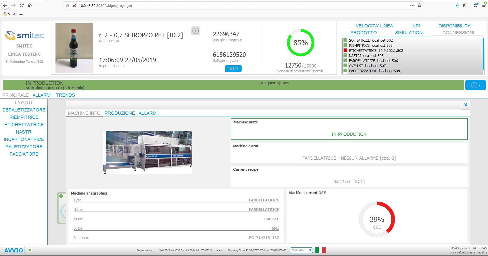Open FASCIATORE in the sidebar
This screenshot has width=488, height=256.
point(24,154)
